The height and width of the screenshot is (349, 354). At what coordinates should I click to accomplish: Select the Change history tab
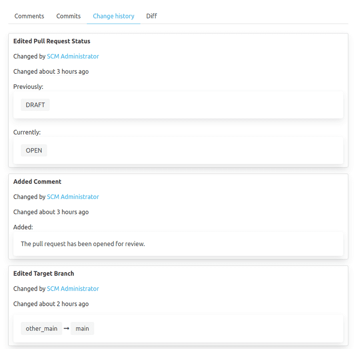113,16
